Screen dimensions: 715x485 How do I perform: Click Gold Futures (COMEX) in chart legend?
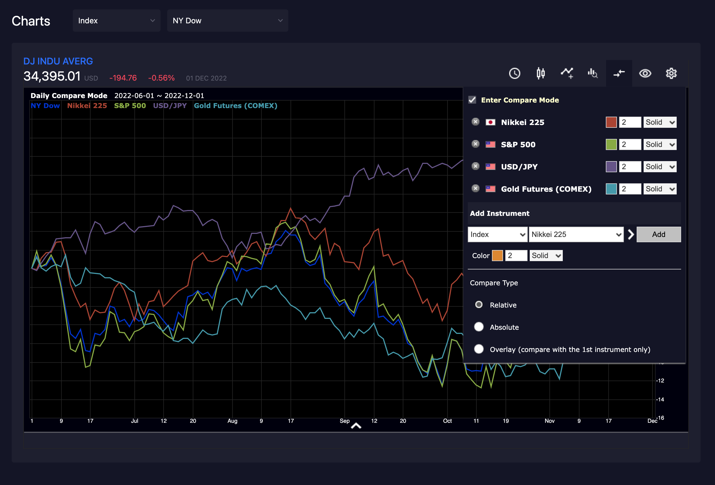pos(236,106)
